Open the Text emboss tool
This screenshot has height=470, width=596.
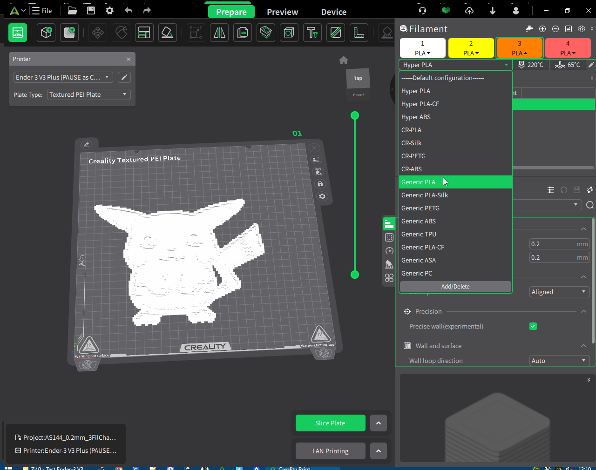pyautogui.click(x=312, y=33)
